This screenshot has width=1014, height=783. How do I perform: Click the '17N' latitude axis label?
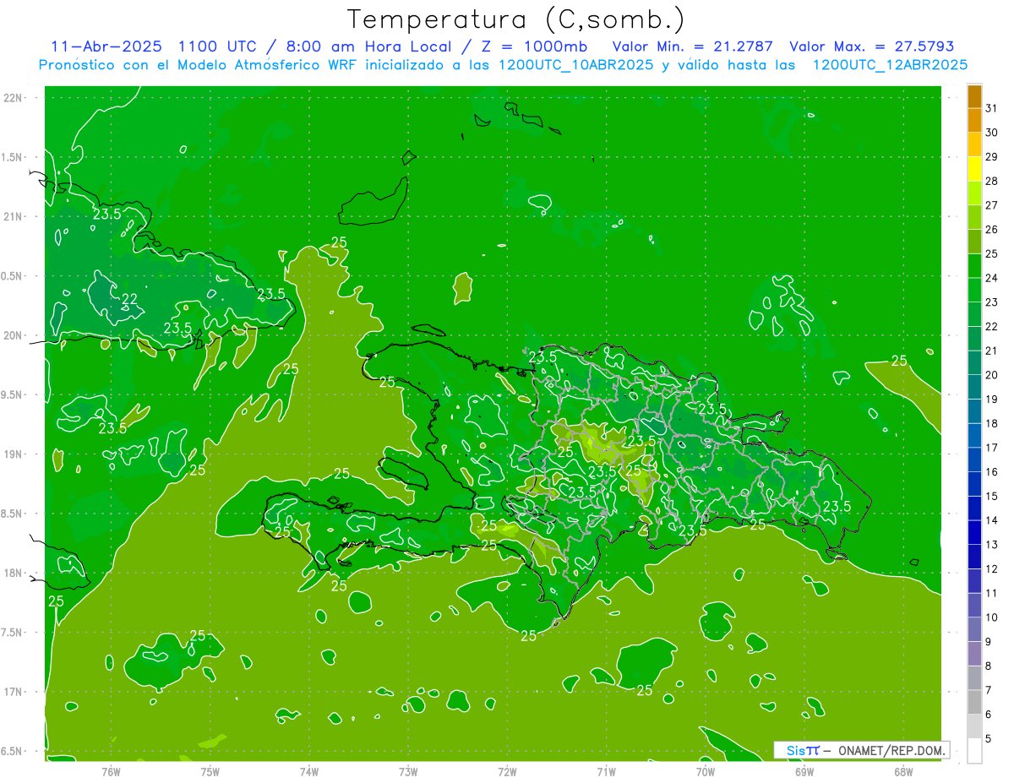(13, 692)
